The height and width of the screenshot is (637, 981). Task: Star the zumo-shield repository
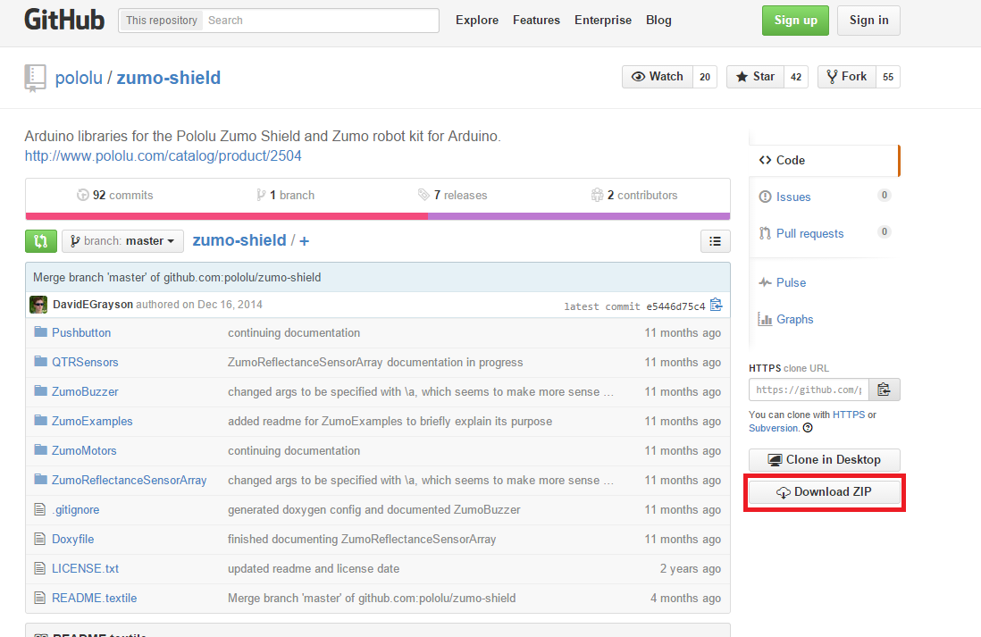755,77
